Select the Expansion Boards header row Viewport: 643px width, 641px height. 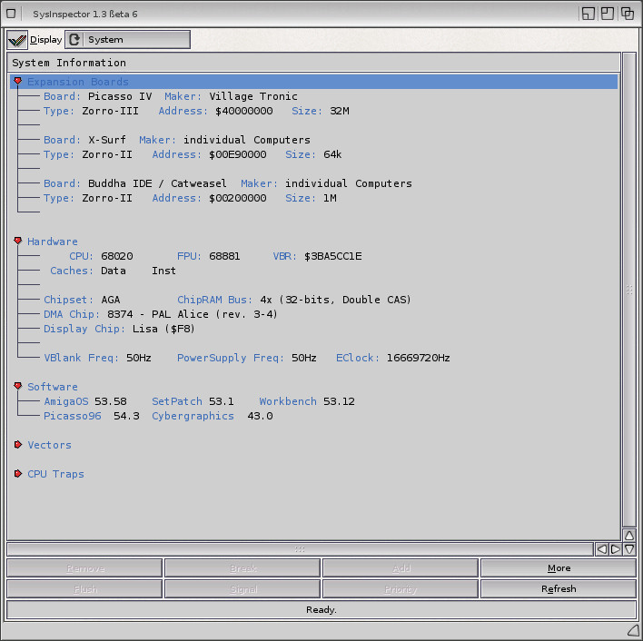313,82
